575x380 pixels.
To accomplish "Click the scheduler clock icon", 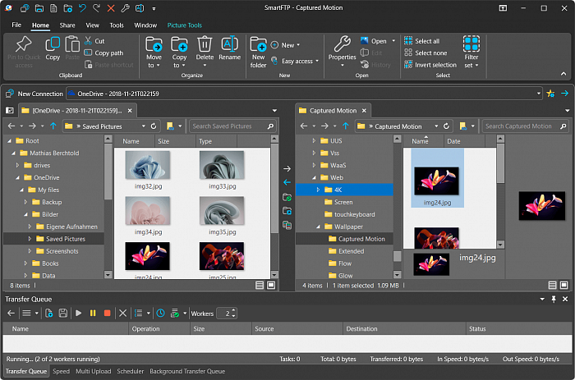I will coord(161,314).
